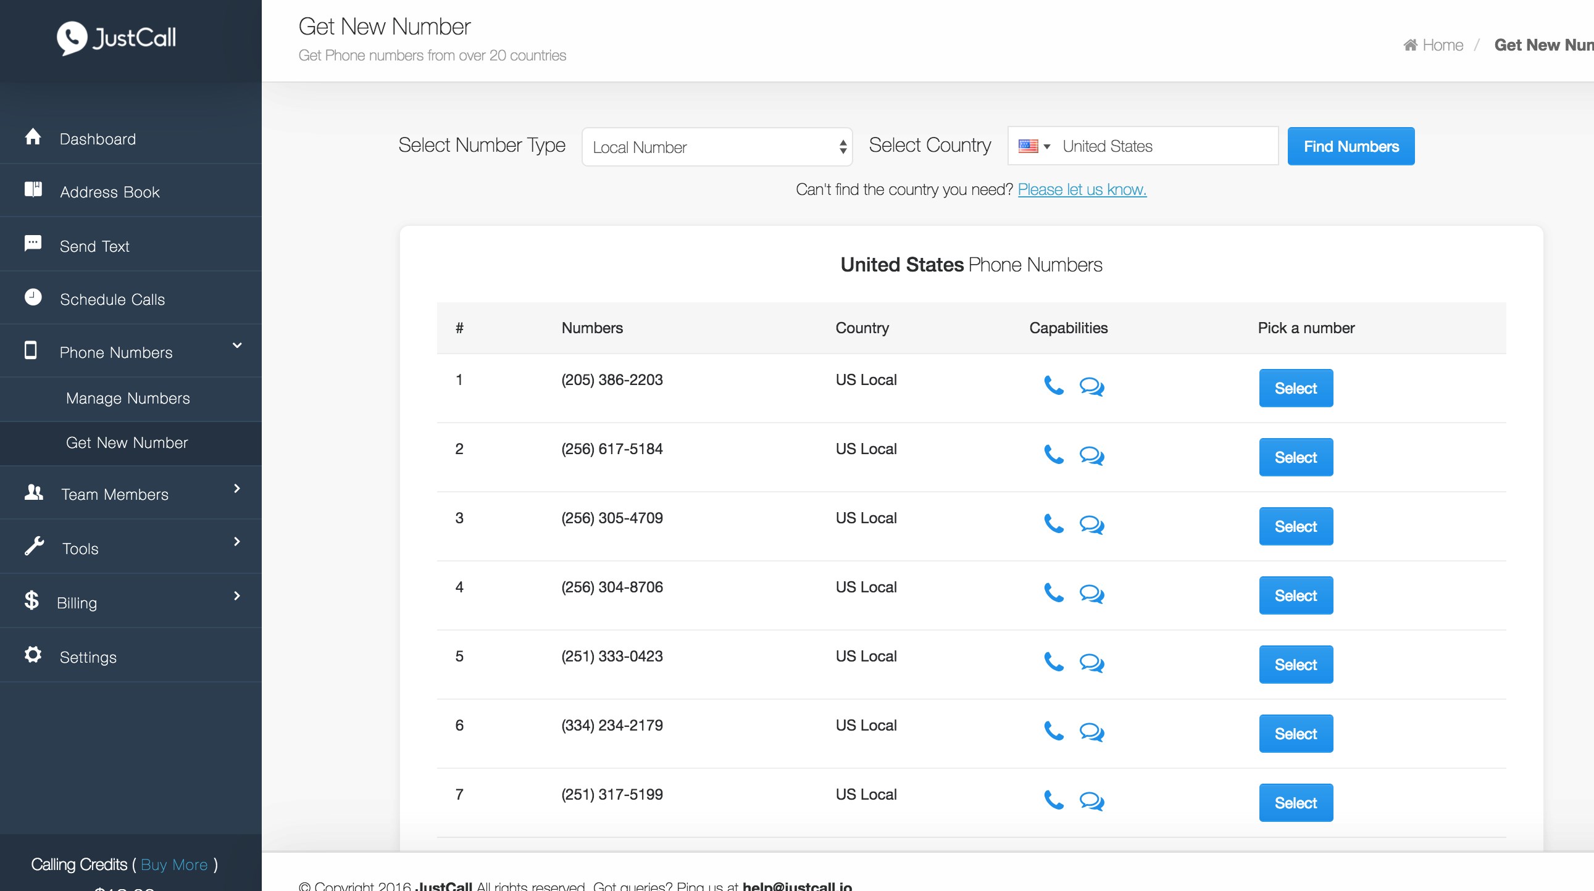Viewport: 1594px width, 891px height.
Task: Open the Local Number type dropdown
Action: point(717,147)
